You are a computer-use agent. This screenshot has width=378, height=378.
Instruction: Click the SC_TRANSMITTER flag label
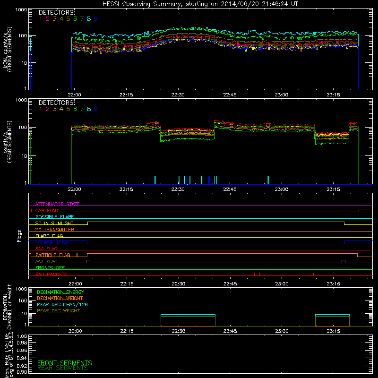[54, 230]
